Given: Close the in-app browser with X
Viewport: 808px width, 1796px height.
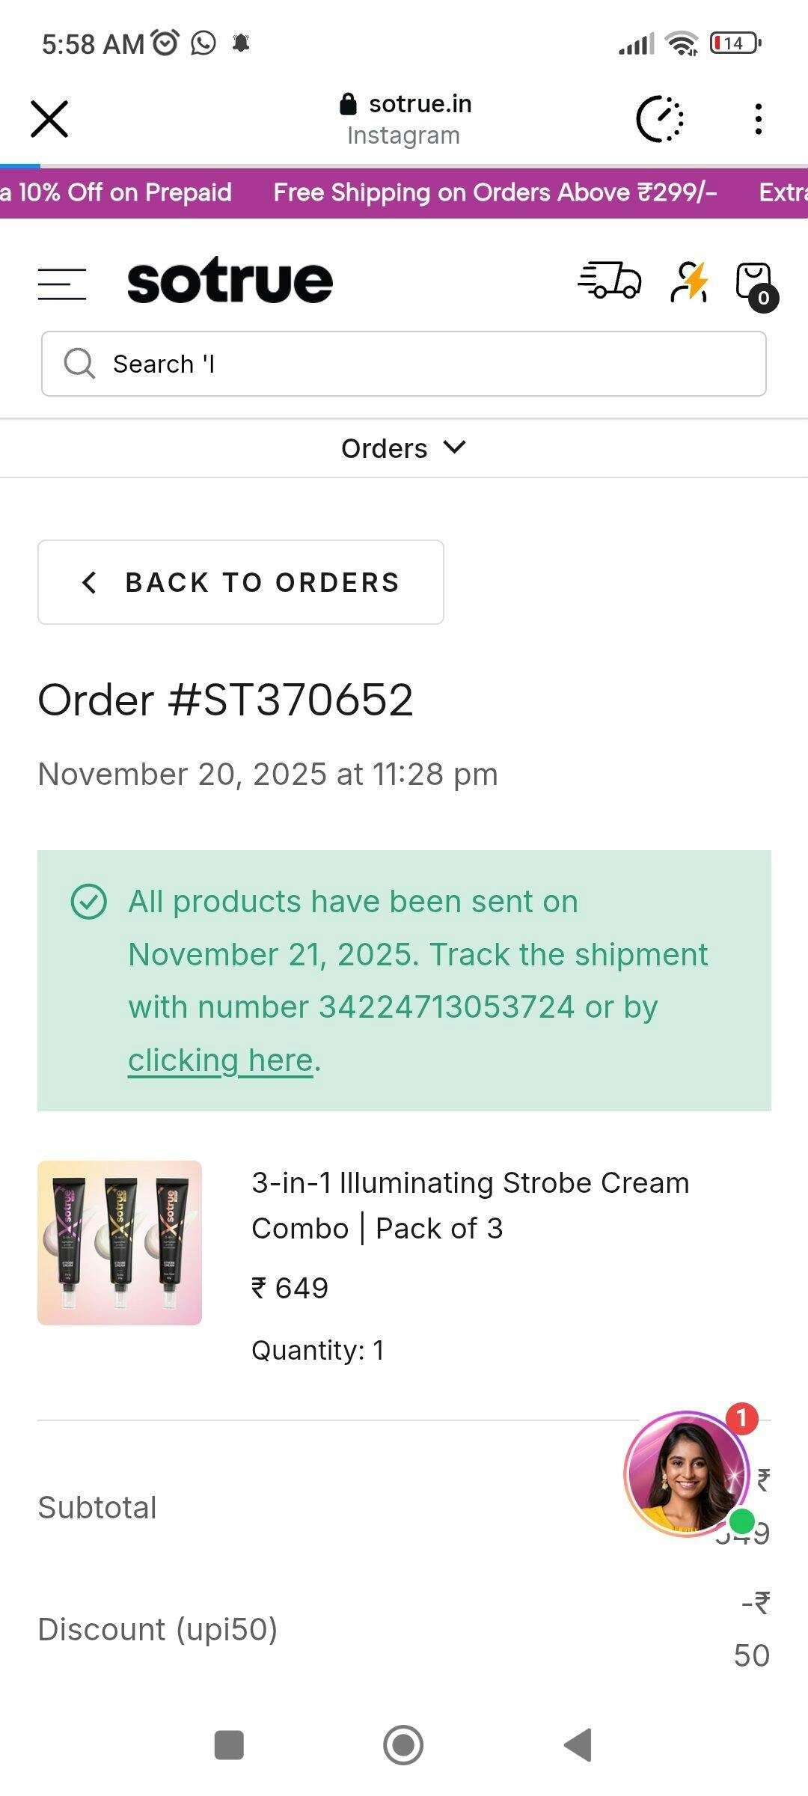Looking at the screenshot, I should pos(49,119).
